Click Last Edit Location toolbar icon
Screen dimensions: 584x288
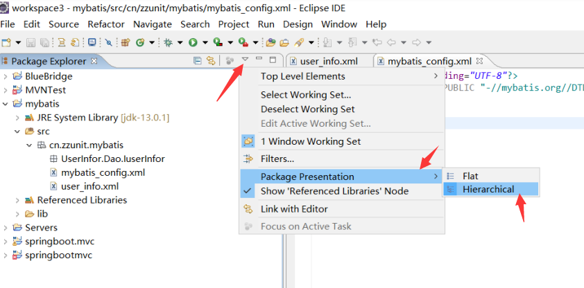pyautogui.click(x=377, y=42)
